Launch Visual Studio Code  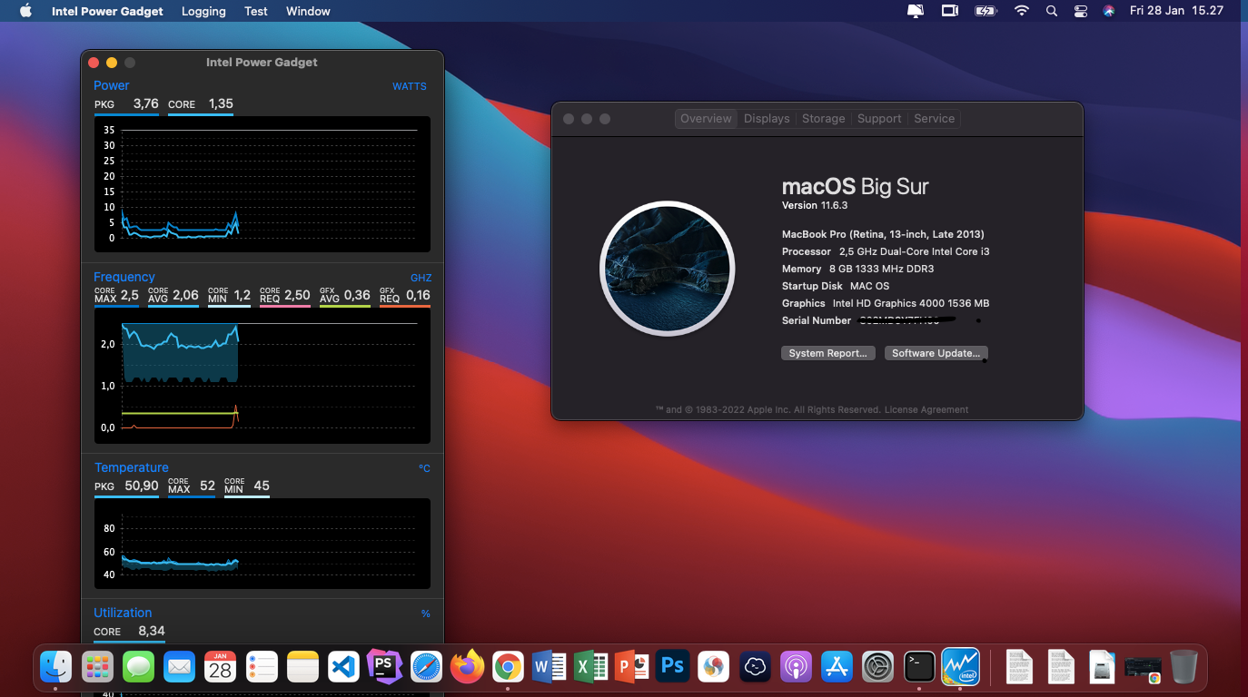pos(343,666)
